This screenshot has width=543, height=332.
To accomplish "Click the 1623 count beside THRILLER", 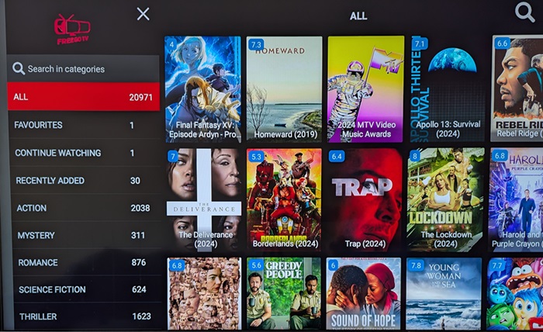I will click(x=142, y=316).
